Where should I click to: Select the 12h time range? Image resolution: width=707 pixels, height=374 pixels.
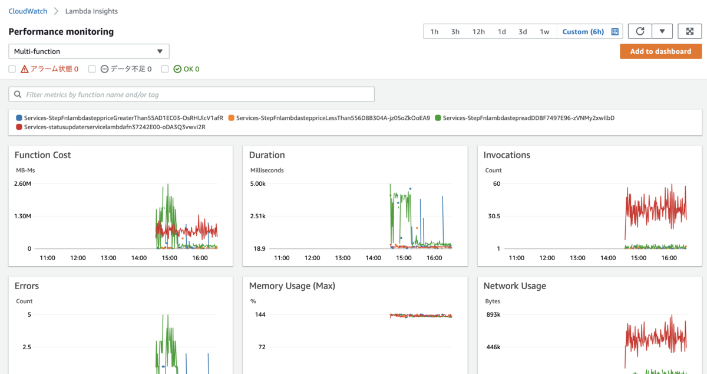[x=478, y=32]
